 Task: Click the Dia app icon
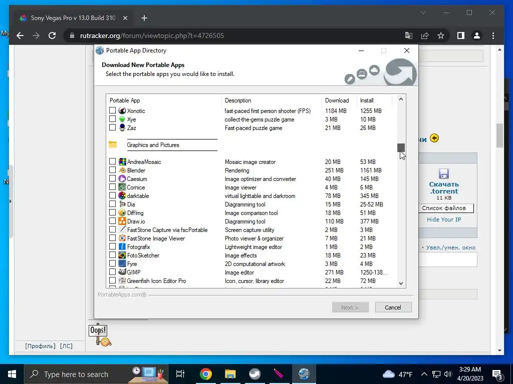[x=122, y=204]
